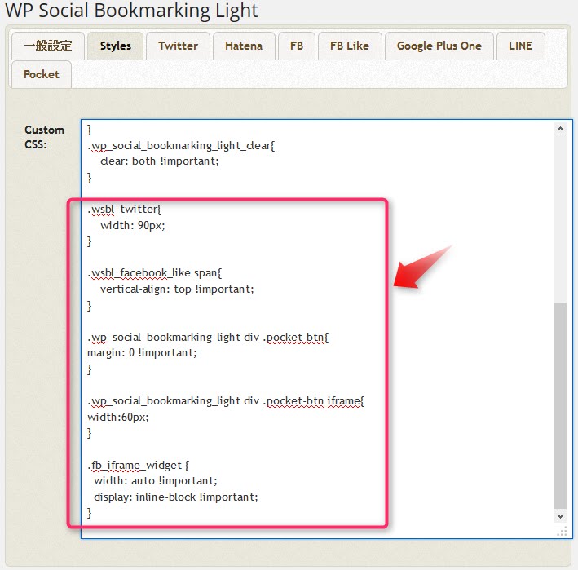Switch to the Twitter tab
The image size is (578, 570).
pos(178,46)
